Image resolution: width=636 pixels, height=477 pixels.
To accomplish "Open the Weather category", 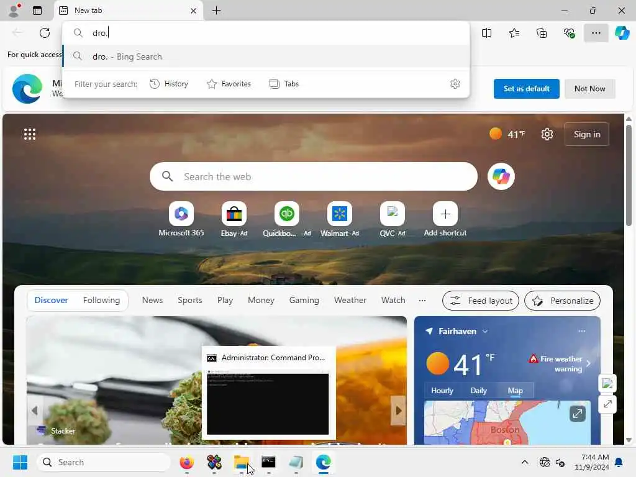I will pos(350,300).
